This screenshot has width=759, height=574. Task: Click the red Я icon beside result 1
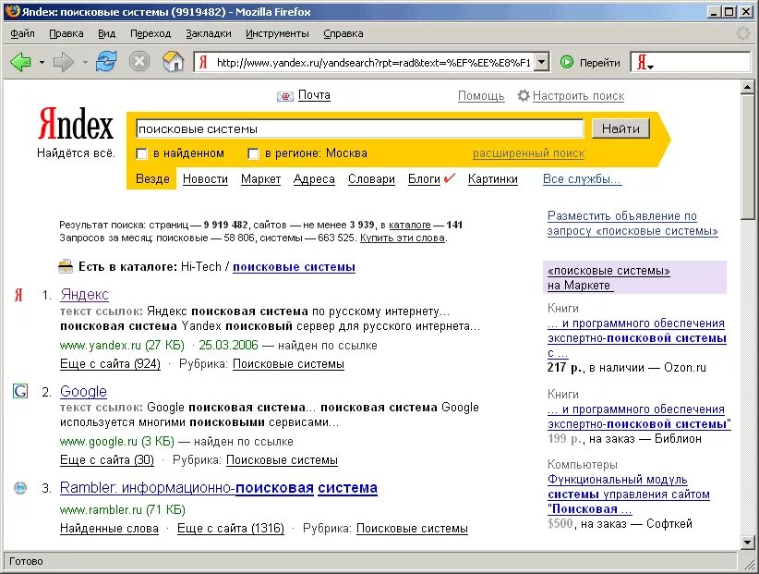(x=18, y=295)
